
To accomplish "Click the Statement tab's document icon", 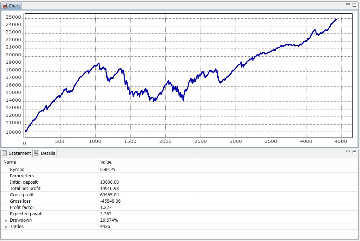I will [4, 153].
